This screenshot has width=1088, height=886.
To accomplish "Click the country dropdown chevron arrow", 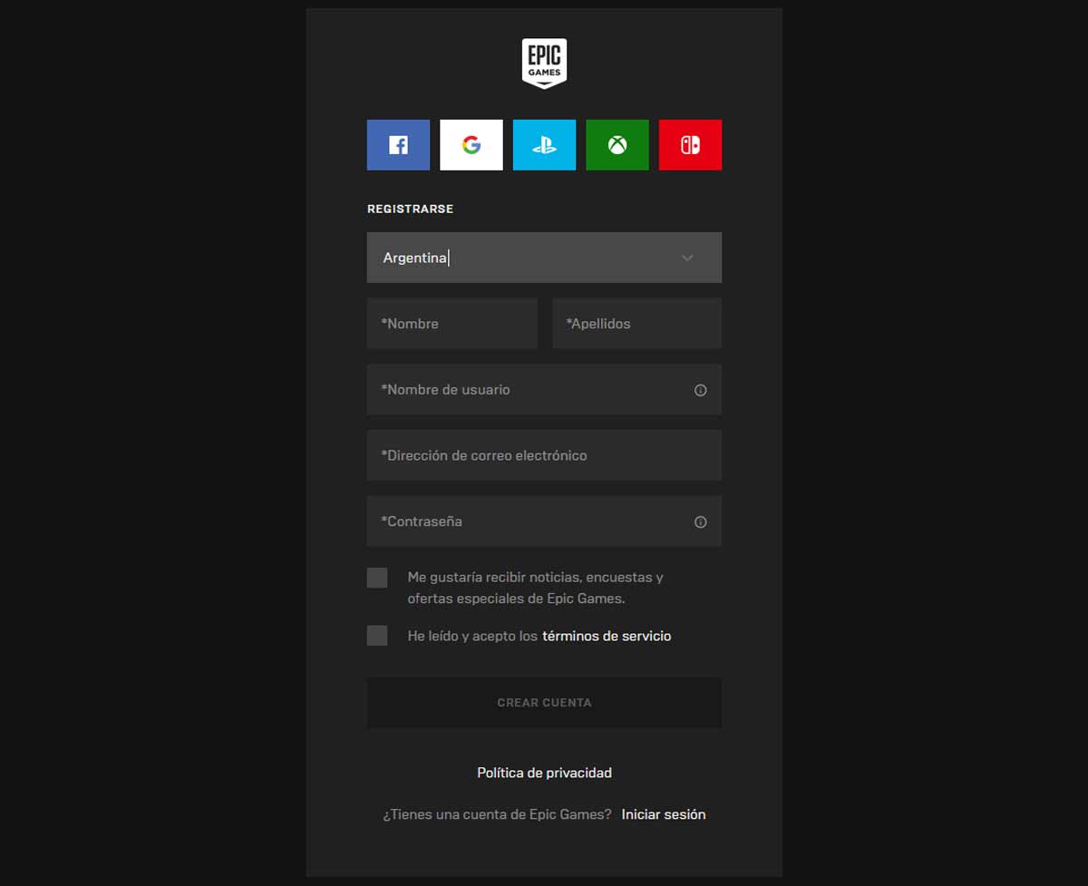I will click(687, 258).
